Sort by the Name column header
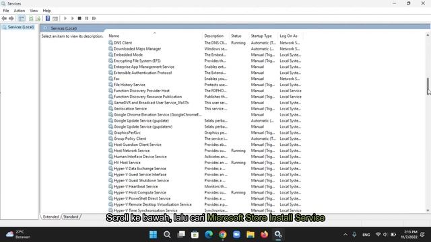Screen dimensions: 431x242 tap(155, 36)
